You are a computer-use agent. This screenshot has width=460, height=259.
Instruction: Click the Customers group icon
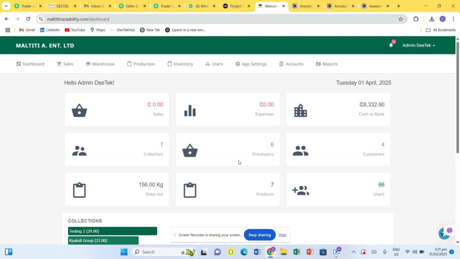pyautogui.click(x=300, y=151)
